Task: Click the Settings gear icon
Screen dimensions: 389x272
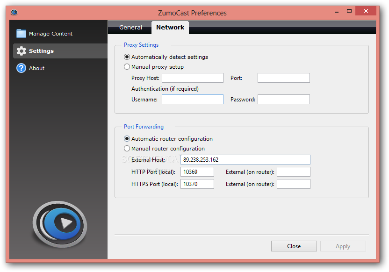Action: coord(22,51)
